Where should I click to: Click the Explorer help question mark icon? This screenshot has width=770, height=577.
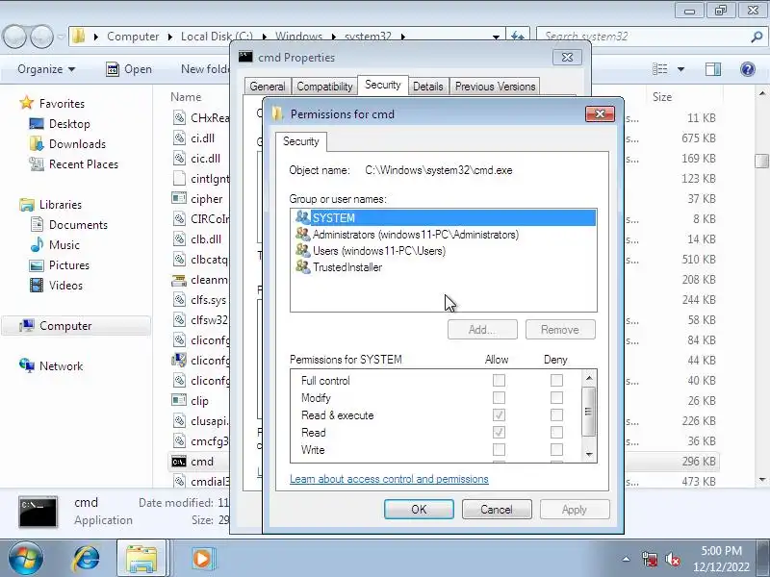[x=748, y=69]
